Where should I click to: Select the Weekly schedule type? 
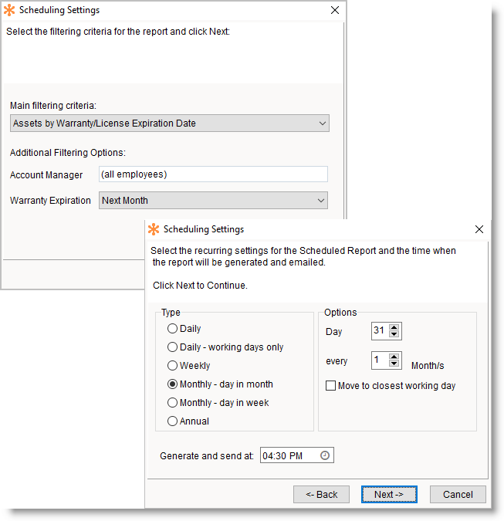pos(172,366)
